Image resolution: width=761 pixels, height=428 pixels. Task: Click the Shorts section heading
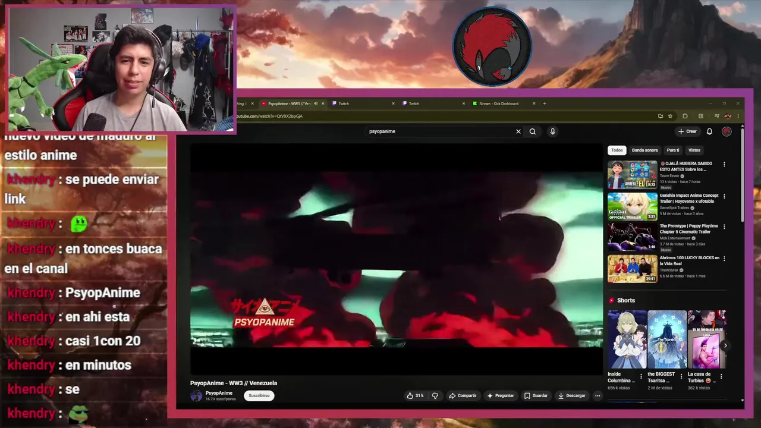(626, 300)
